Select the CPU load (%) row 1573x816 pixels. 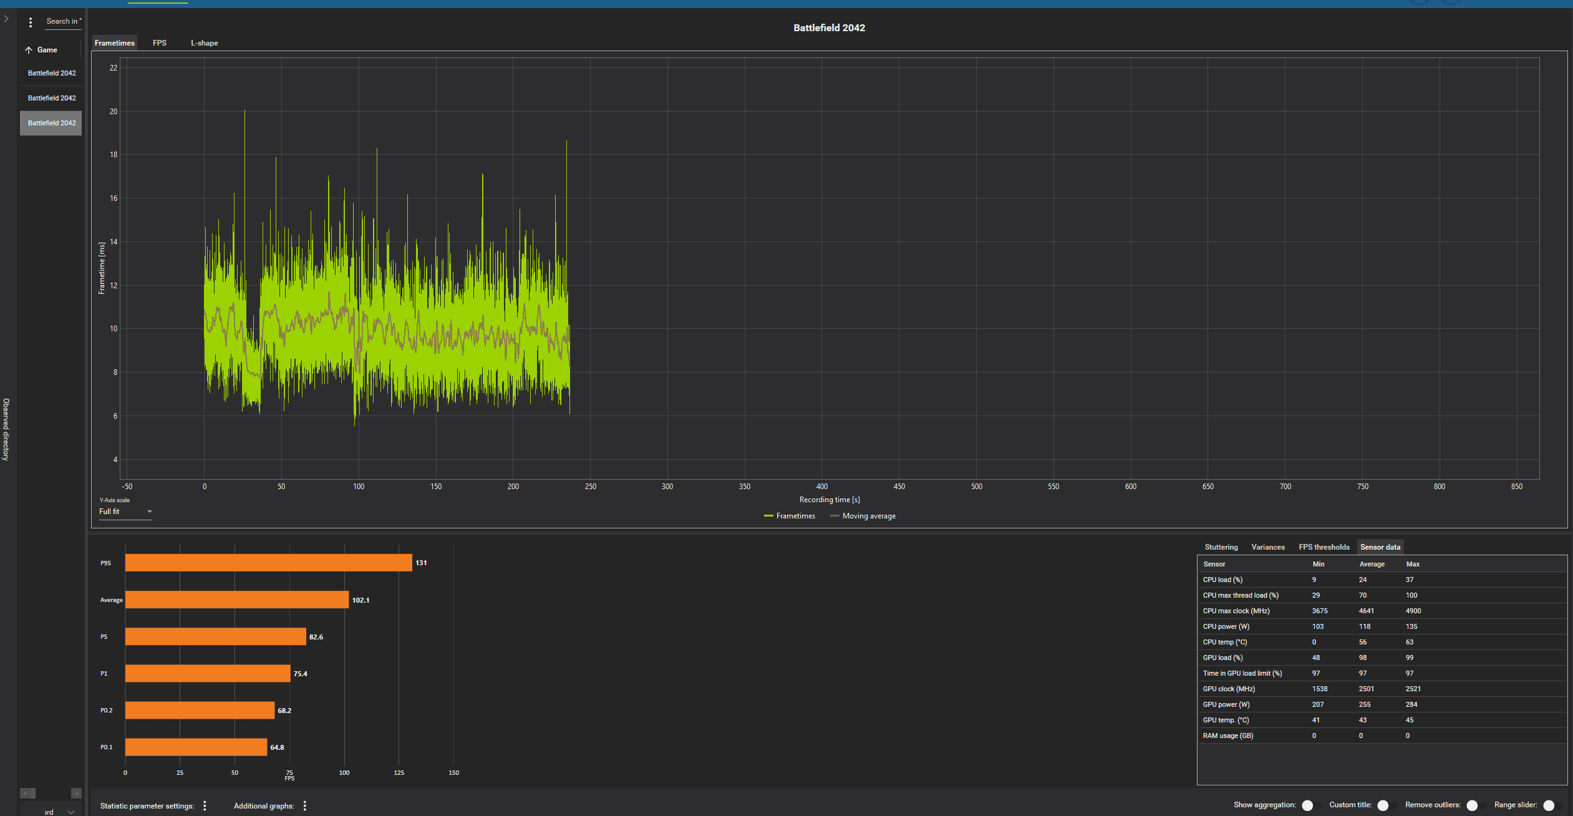point(1382,580)
